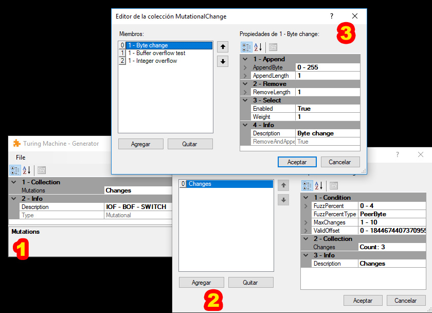
Task: Expand the AppendByte property row
Action: coord(245,67)
